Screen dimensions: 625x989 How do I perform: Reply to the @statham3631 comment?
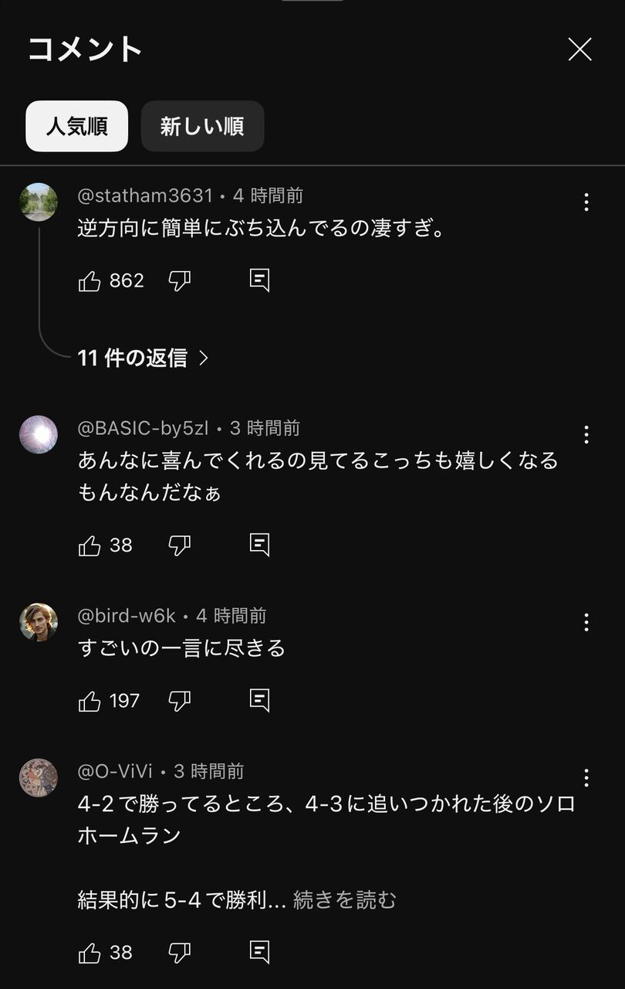260,280
